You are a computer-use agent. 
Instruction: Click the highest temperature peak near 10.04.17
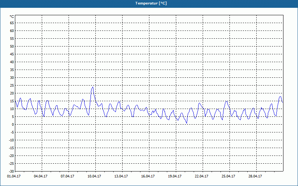click(x=93, y=87)
